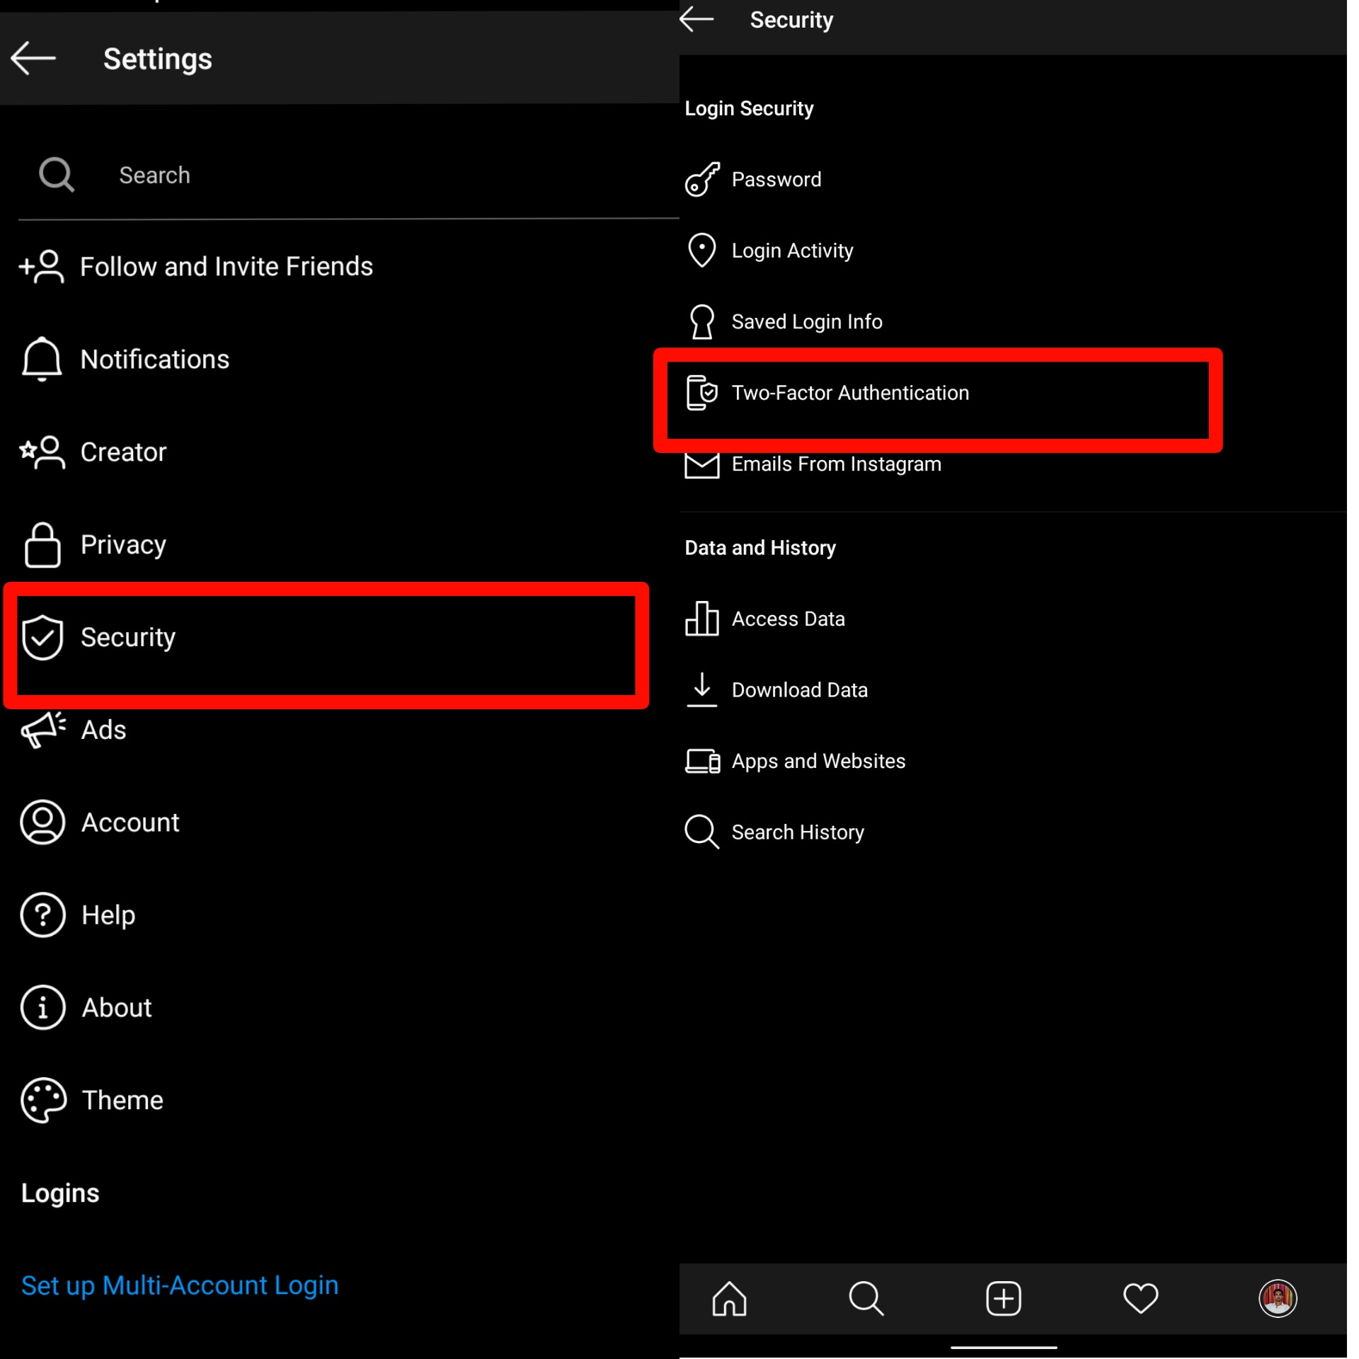Image resolution: width=1359 pixels, height=1359 pixels.
Task: Open Download Data option
Action: (799, 689)
